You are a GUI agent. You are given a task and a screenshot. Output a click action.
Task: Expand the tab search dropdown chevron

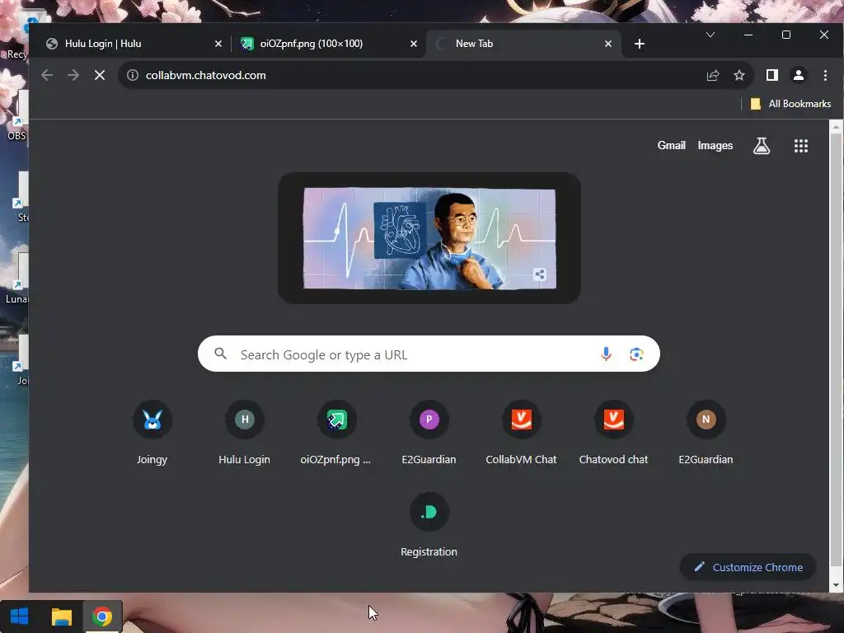click(710, 35)
